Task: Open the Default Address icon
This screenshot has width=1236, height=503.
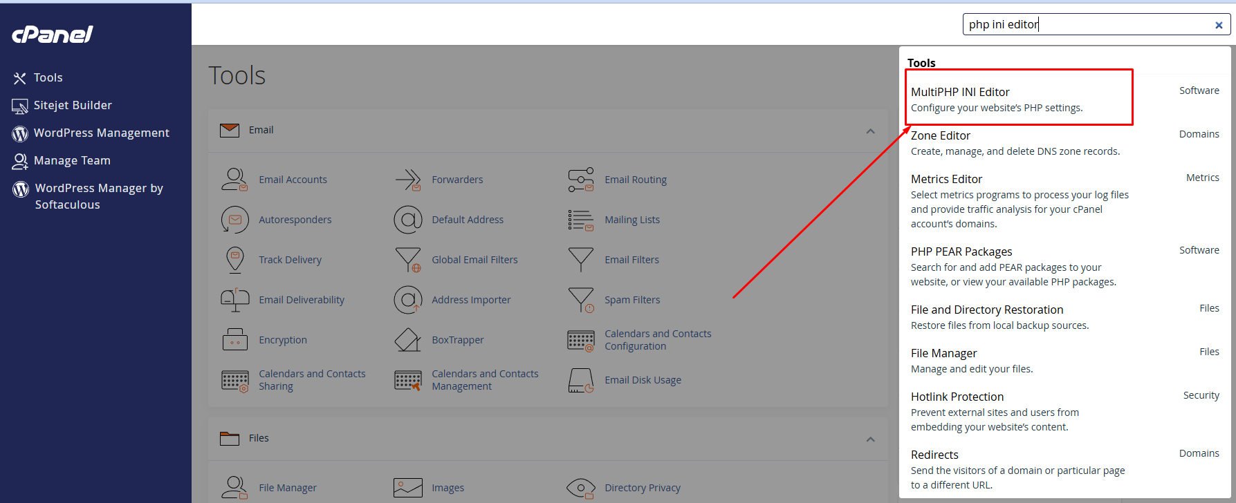Action: [x=407, y=220]
